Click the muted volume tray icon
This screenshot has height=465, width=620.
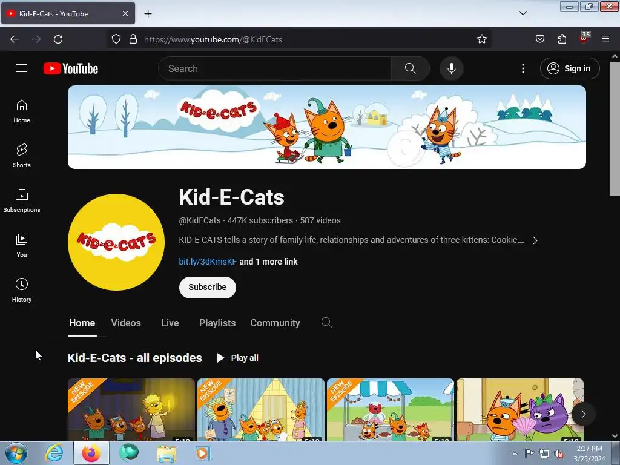coord(559,453)
